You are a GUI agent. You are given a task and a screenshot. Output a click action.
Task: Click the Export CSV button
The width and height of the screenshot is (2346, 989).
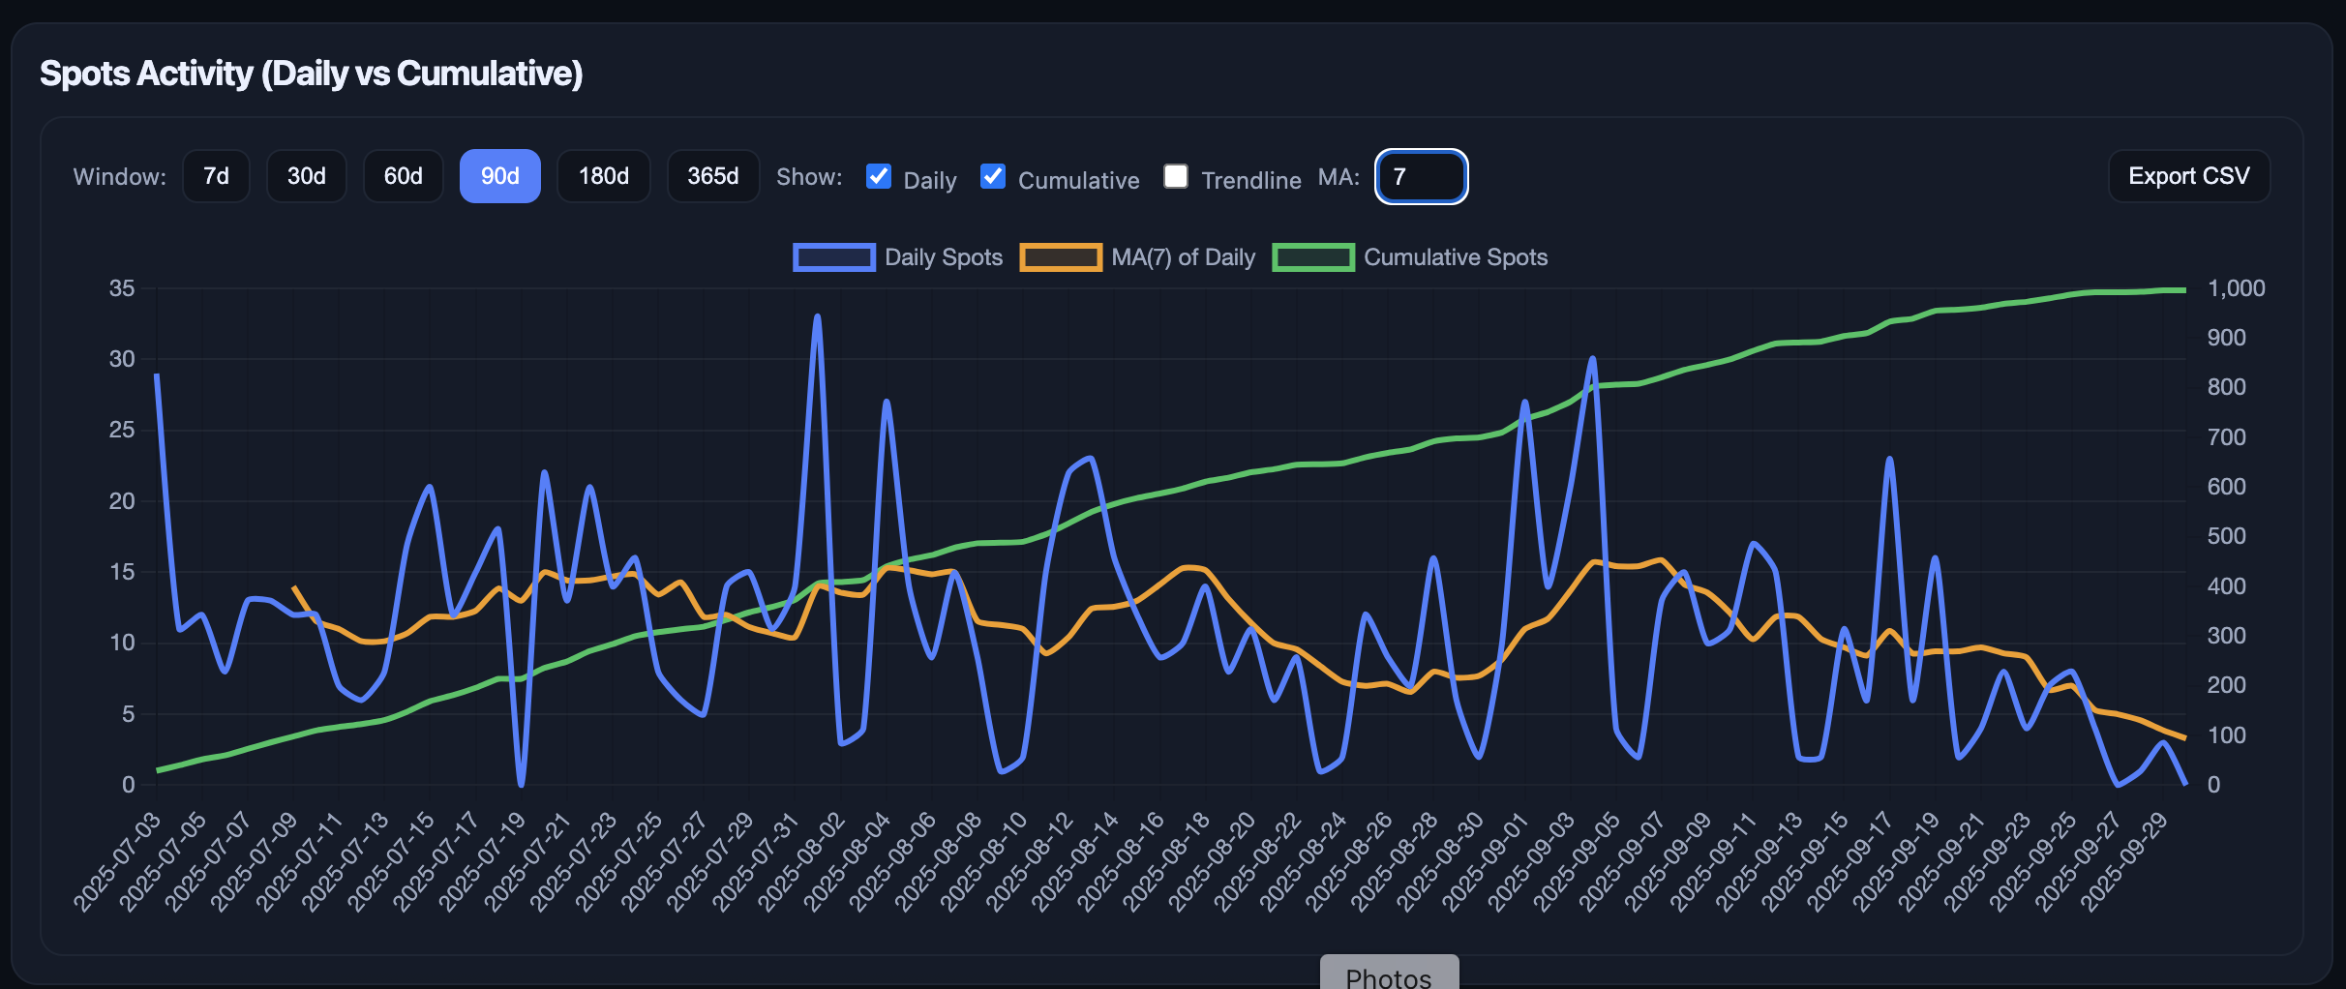point(2188,176)
